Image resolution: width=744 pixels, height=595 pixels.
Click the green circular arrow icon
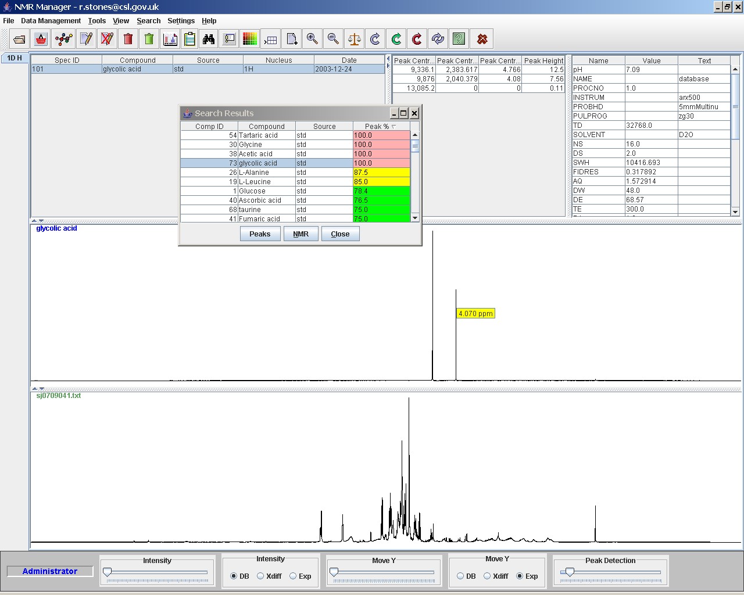pyautogui.click(x=396, y=39)
